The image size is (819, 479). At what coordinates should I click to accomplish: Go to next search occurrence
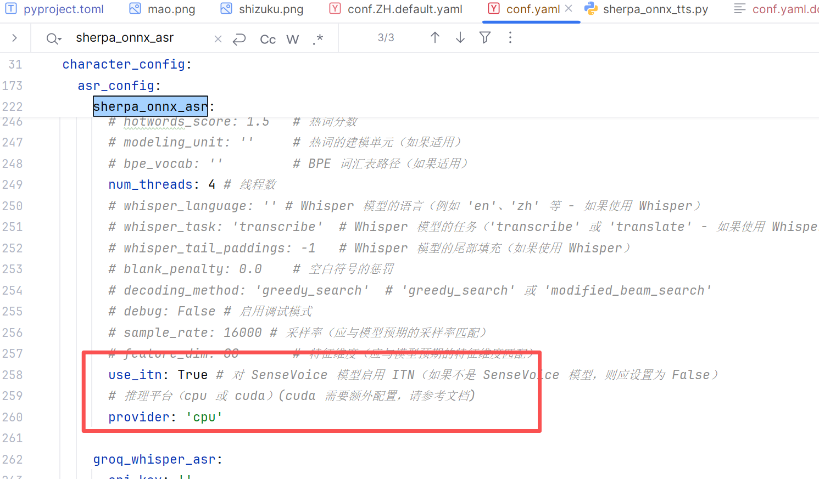pyautogui.click(x=460, y=37)
